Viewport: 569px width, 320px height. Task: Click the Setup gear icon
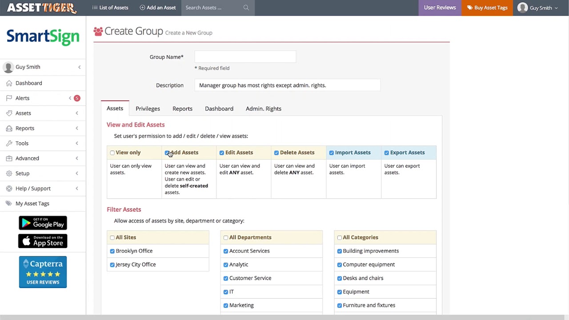(x=9, y=173)
